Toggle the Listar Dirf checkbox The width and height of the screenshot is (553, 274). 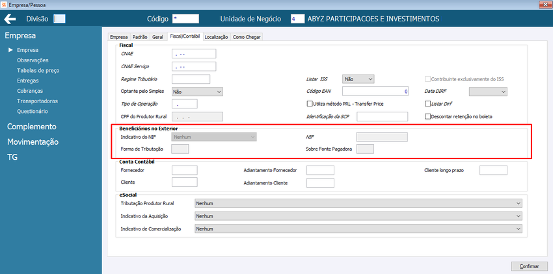coord(428,104)
